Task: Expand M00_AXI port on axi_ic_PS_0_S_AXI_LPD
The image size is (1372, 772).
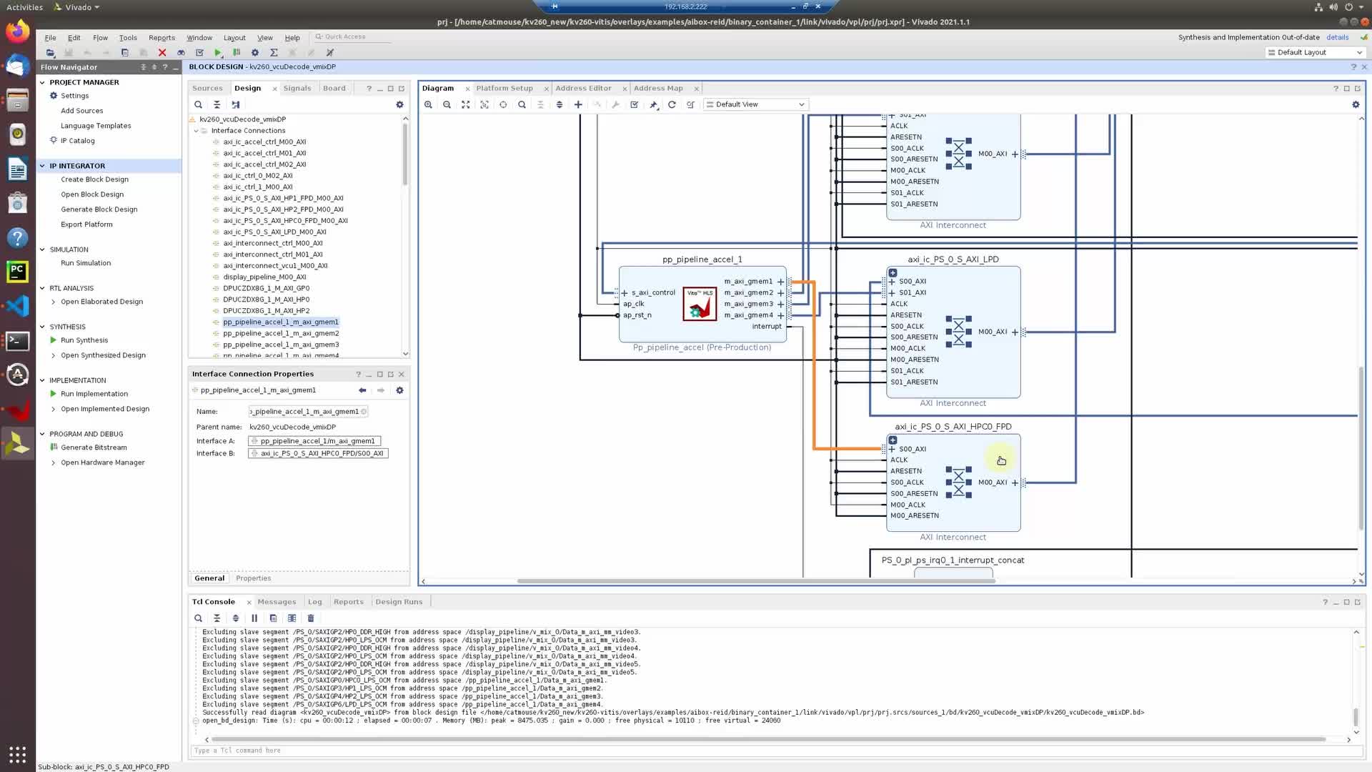Action: 1015,332
